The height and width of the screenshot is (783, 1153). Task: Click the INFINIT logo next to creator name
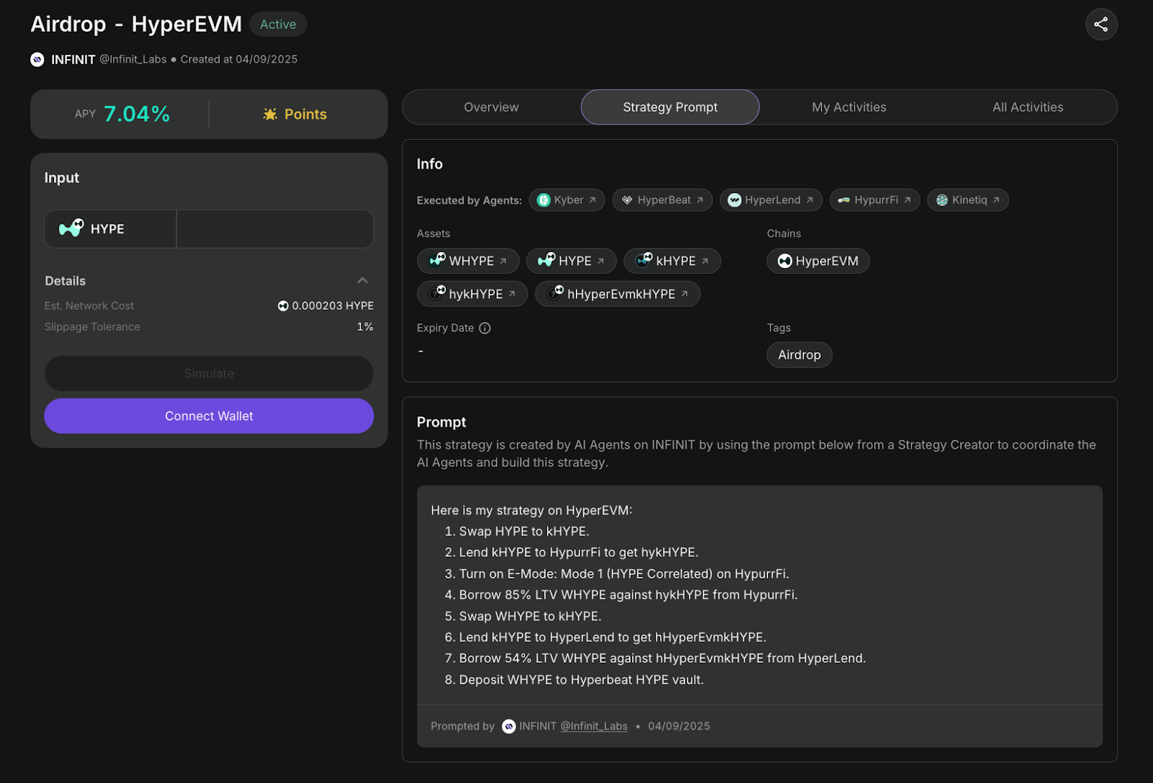pos(37,60)
